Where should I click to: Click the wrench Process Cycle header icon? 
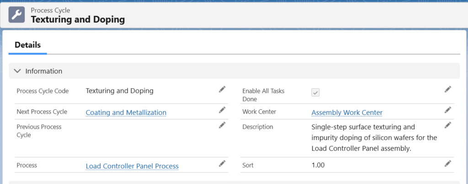[17, 15]
